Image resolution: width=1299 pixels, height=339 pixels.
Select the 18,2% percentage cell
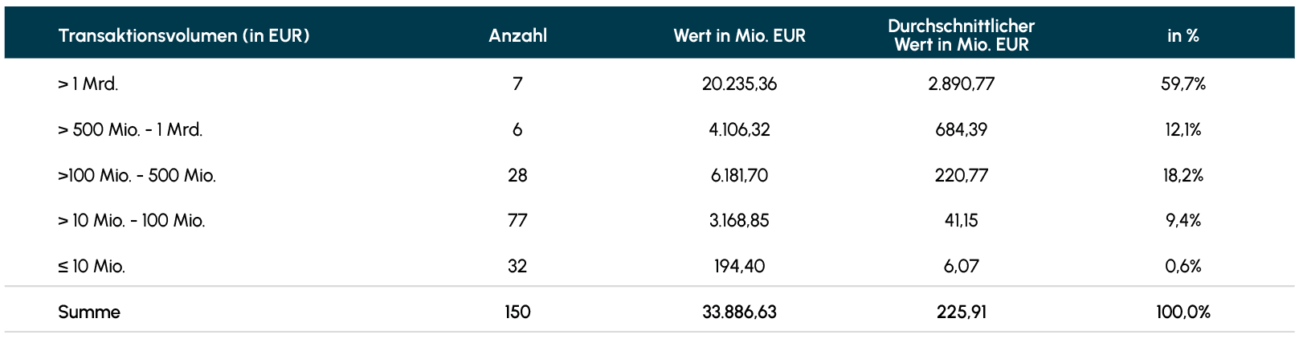(x=1183, y=175)
